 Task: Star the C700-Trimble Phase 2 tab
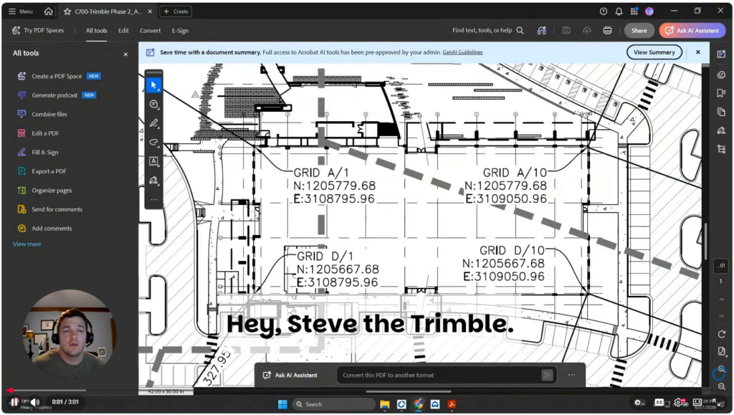click(67, 11)
